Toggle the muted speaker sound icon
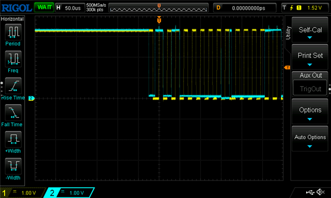Viewport: 331px width, 198px height. coord(321,192)
